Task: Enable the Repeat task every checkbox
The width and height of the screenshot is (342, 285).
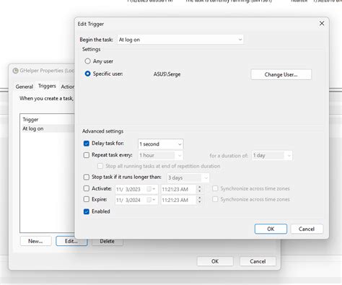Action: pos(87,155)
